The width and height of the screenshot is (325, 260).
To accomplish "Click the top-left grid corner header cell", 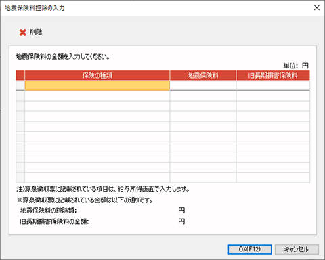I will [x=20, y=76].
